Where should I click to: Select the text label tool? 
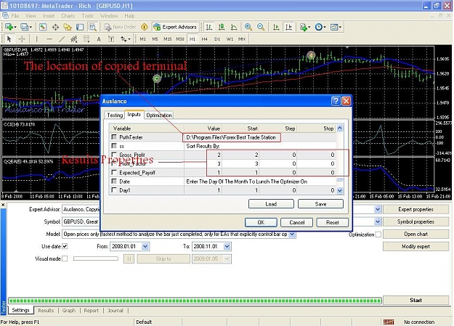pyautogui.click(x=111, y=39)
